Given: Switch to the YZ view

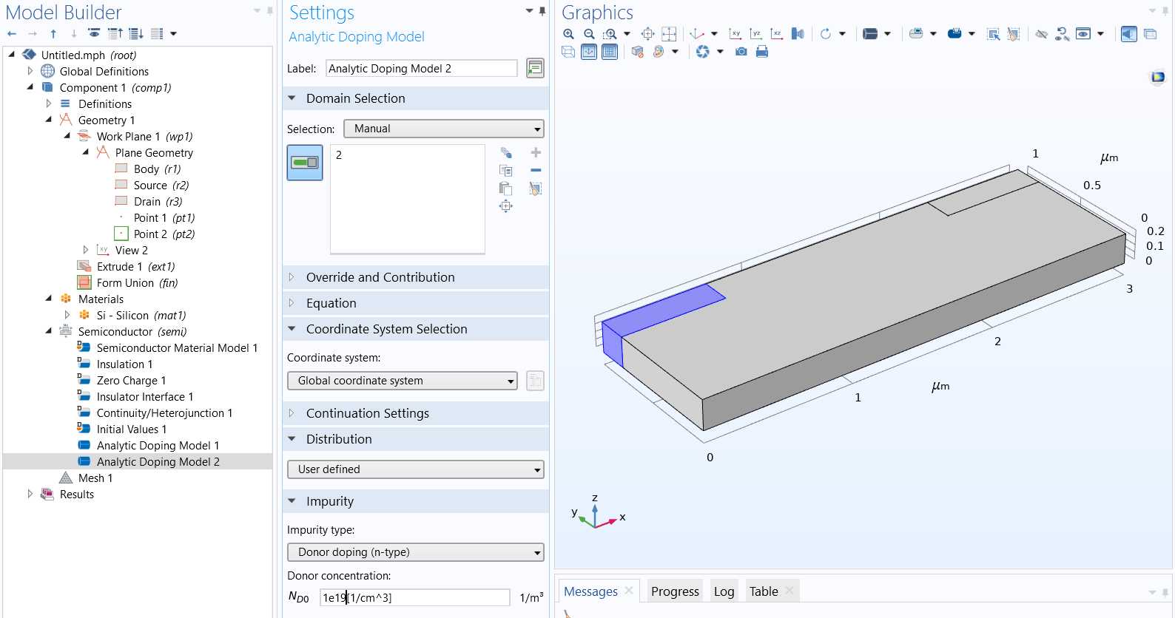Looking at the screenshot, I should (755, 34).
